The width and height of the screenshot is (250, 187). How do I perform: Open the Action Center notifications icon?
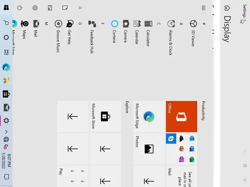pyautogui.click(x=6, y=177)
